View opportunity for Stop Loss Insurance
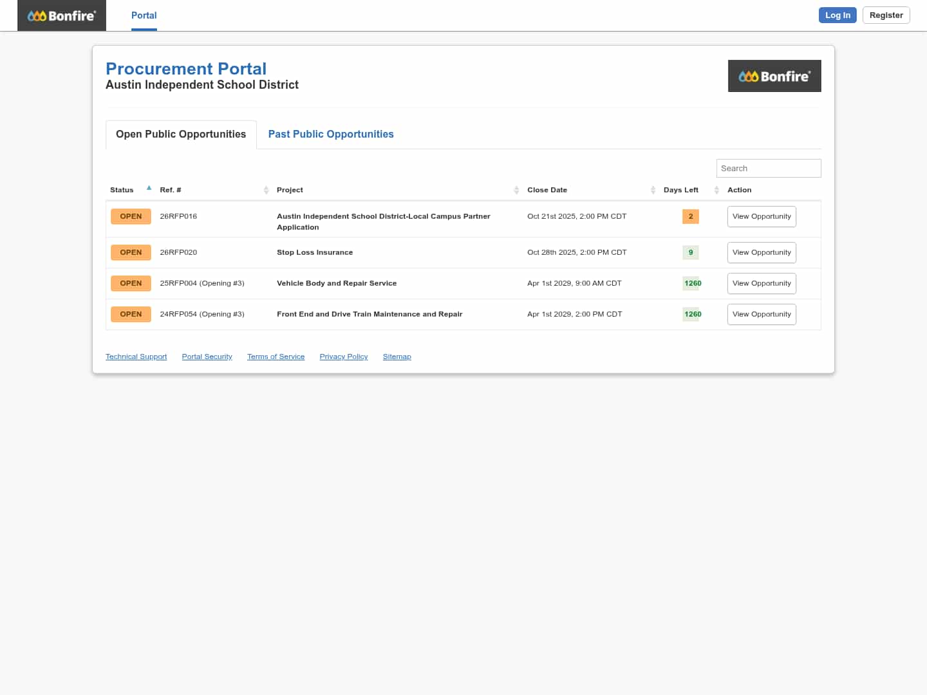 [761, 252]
